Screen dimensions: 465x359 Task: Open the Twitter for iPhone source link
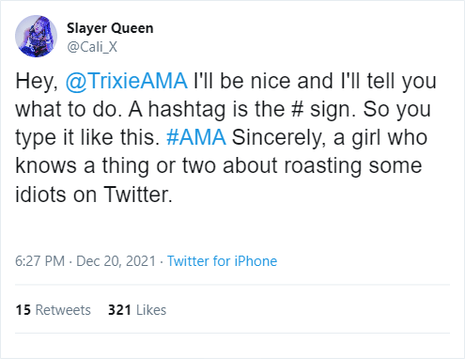pyautogui.click(x=222, y=261)
